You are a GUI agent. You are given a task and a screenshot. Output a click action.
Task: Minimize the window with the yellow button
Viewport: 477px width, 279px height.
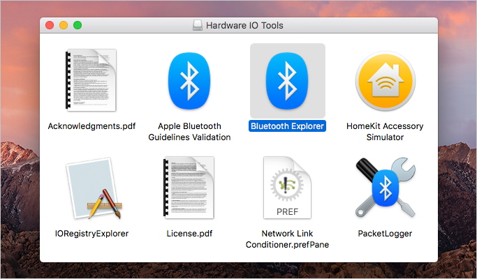click(x=64, y=25)
